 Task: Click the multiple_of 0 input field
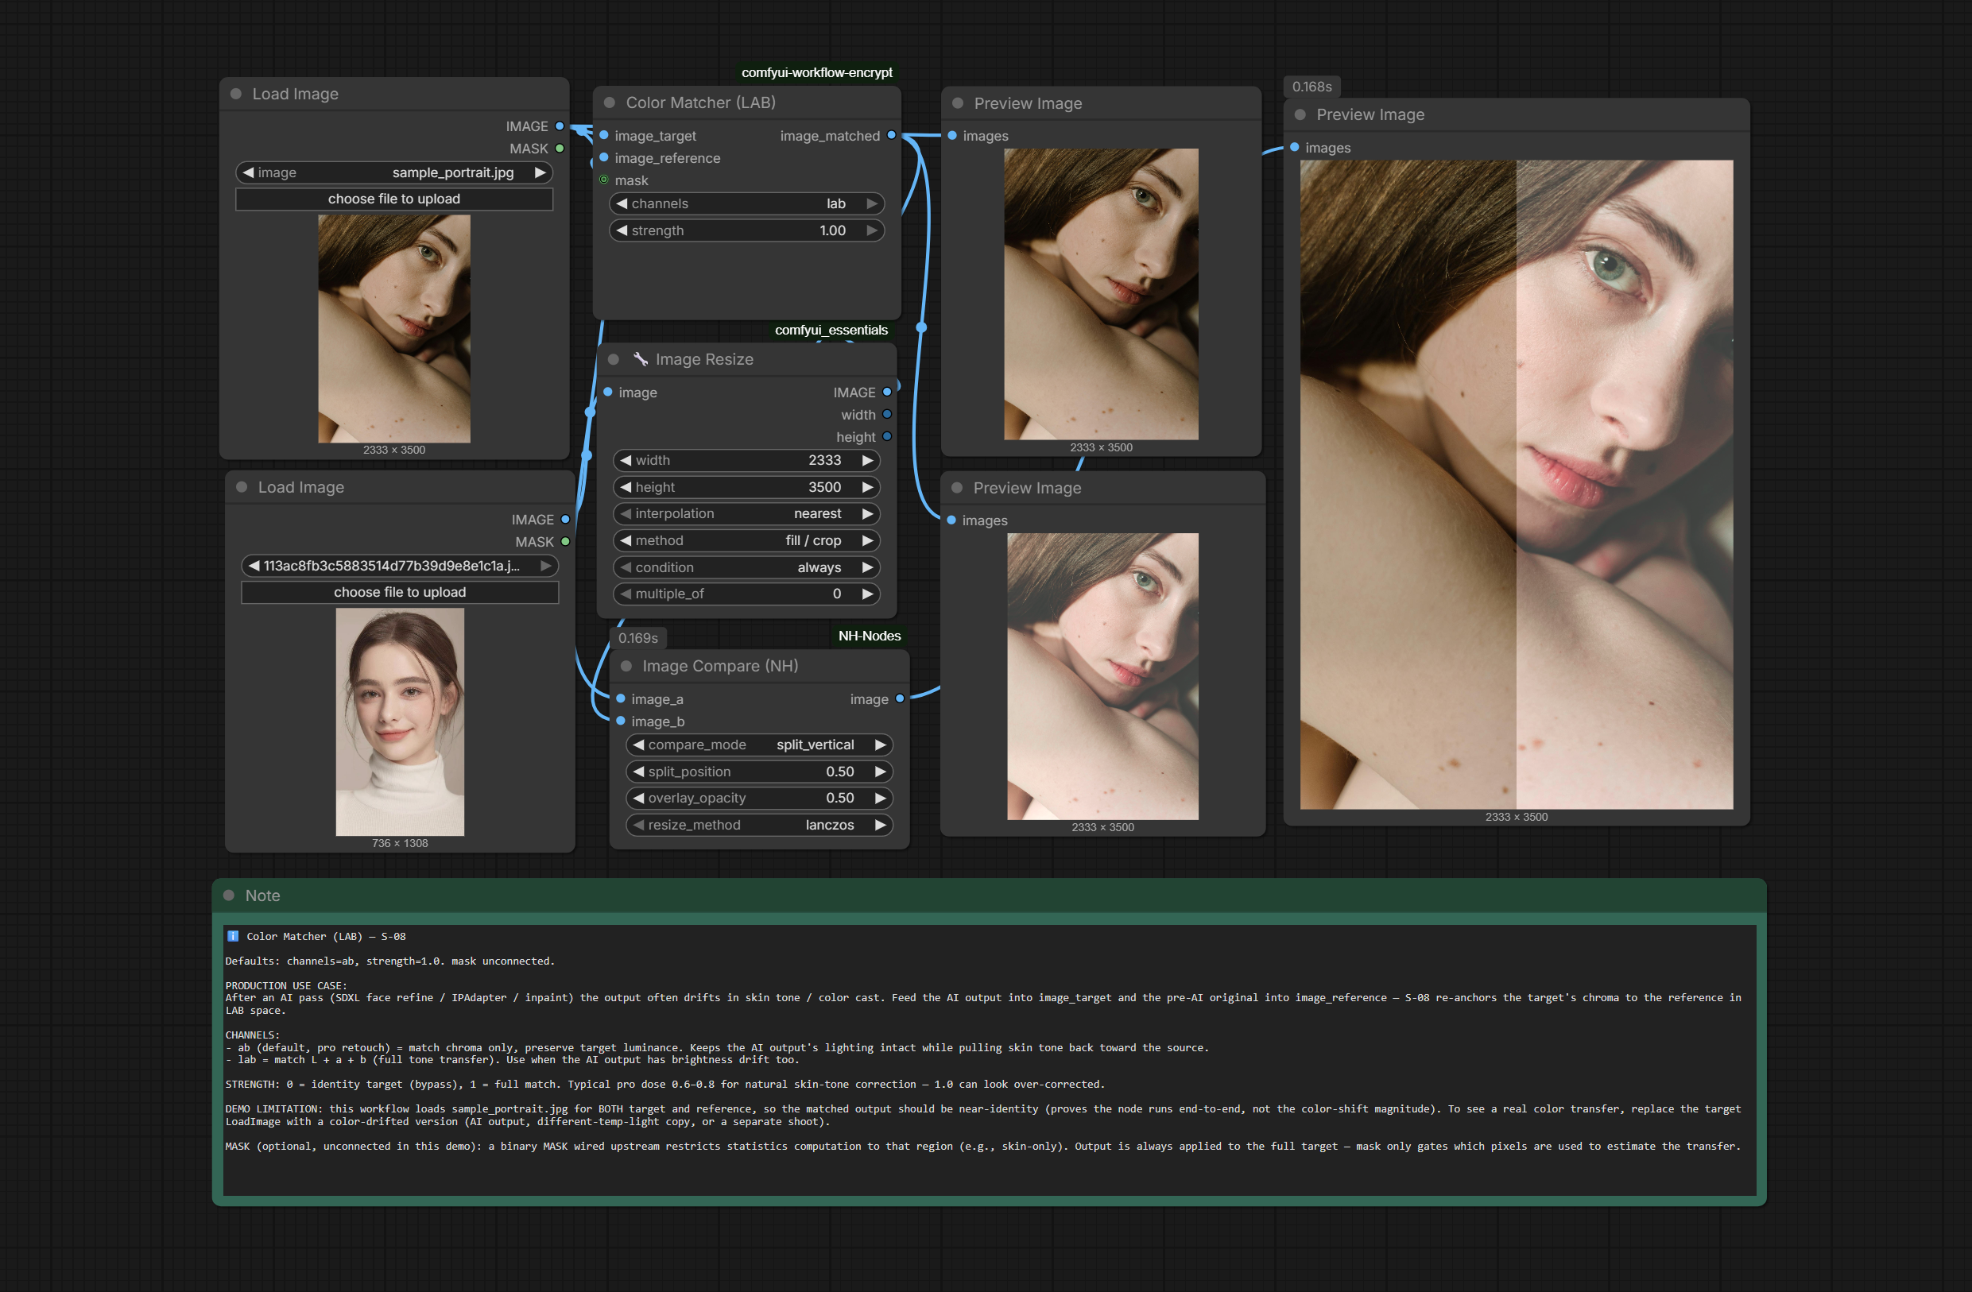point(746,594)
